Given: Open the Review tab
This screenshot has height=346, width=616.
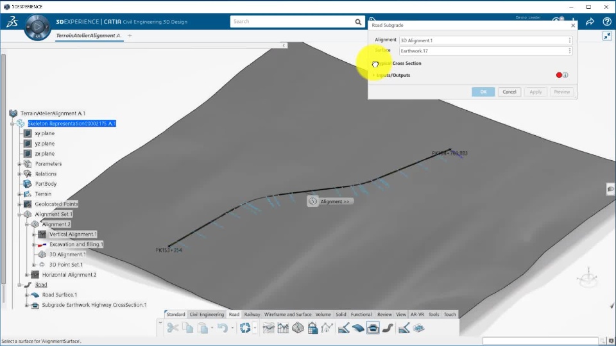Looking at the screenshot, I should click(x=384, y=314).
